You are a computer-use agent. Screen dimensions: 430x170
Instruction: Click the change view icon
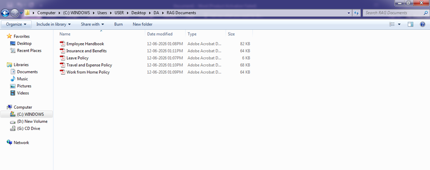392,24
